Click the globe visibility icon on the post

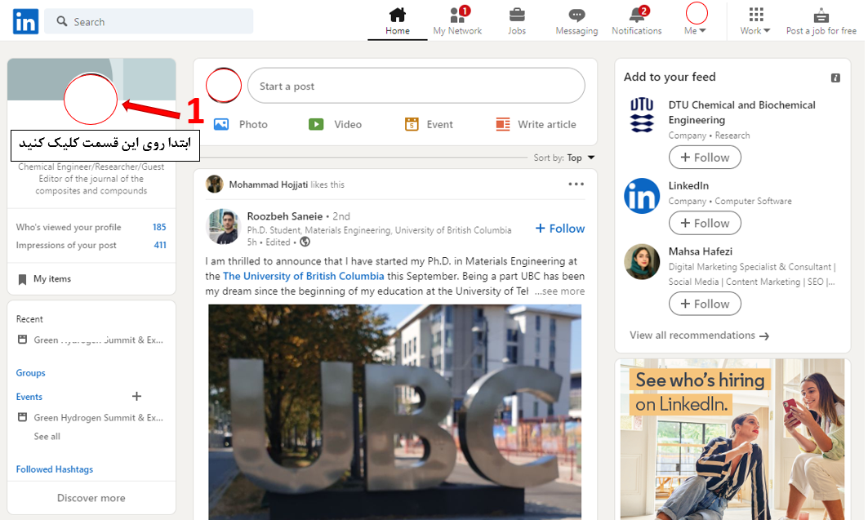point(305,242)
